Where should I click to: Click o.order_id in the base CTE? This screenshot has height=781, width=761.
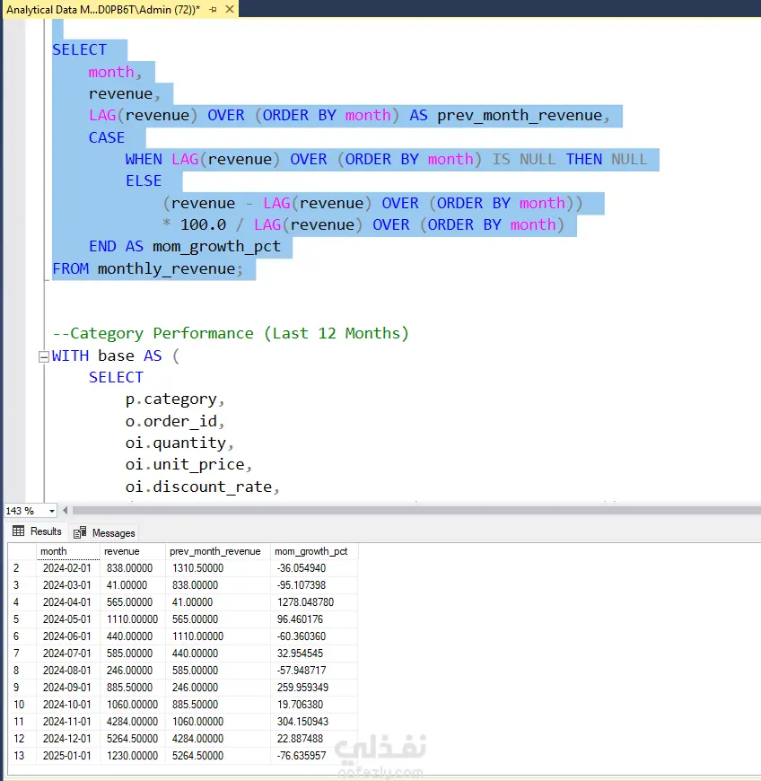171,421
